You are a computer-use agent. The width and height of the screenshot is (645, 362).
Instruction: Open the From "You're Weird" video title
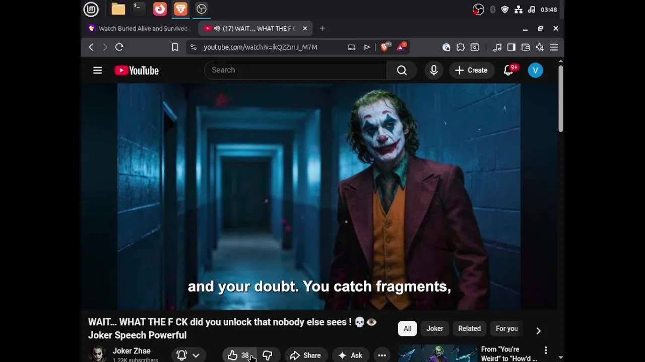509,354
